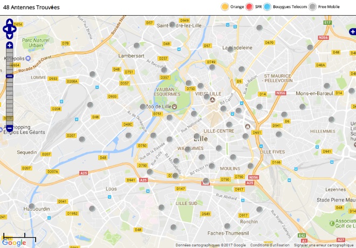356x248 pixels.
Task: Pan the map left with arrow control
Action: [5, 29]
